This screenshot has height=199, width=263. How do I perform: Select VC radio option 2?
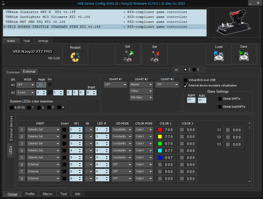point(194,70)
